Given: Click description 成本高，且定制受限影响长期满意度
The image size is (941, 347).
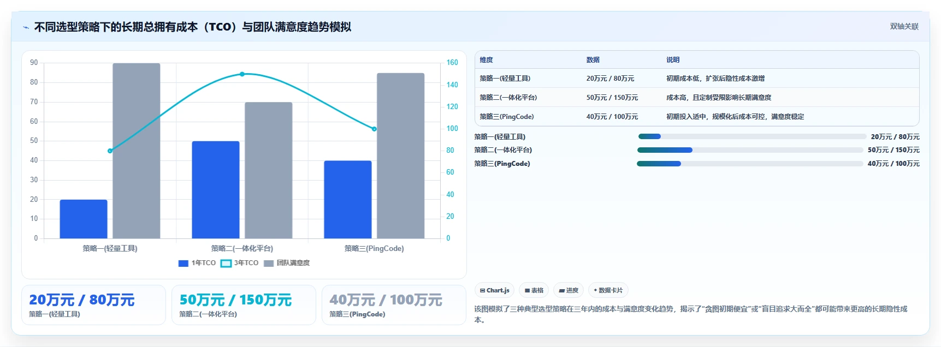Looking at the screenshot, I should tap(719, 98).
